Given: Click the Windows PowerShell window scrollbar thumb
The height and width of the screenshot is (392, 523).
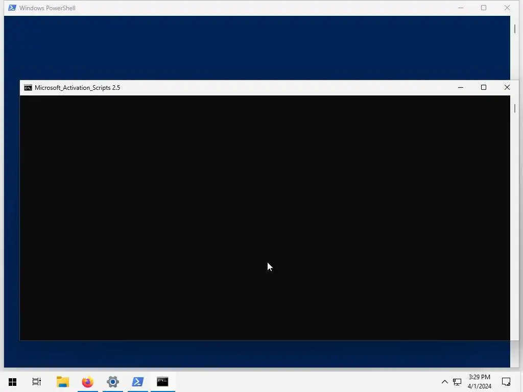Looking at the screenshot, I should tap(515, 29).
